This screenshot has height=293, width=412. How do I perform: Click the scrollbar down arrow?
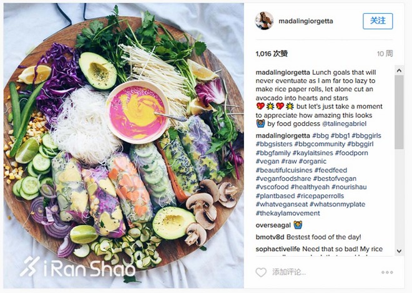399,251
